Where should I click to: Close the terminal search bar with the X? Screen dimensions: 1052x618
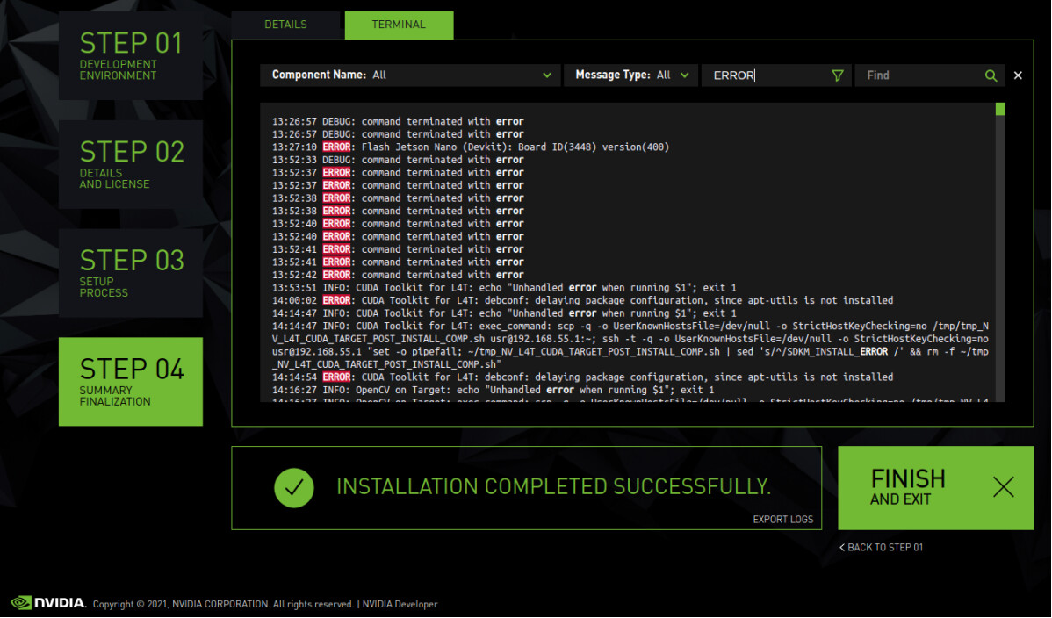click(x=1018, y=75)
